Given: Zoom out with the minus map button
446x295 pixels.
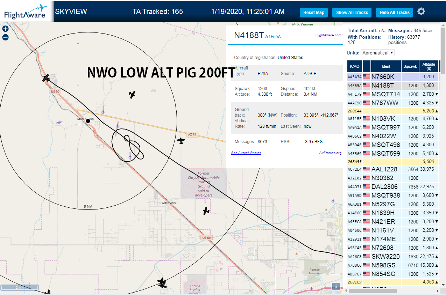Looking at the screenshot, I should coord(5,37).
